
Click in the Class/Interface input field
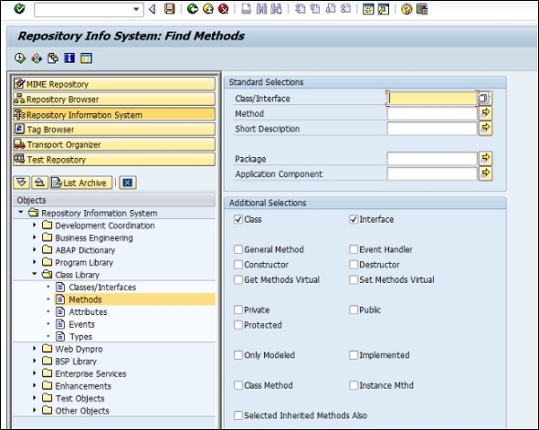tap(432, 99)
